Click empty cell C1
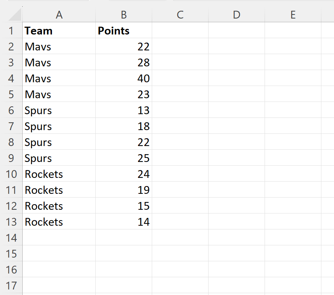This screenshot has width=334, height=295. (x=180, y=30)
